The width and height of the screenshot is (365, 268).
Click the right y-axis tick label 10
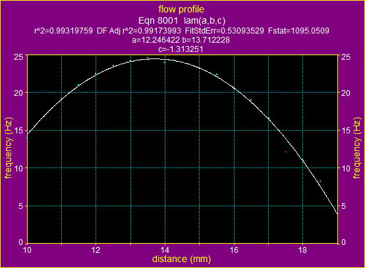(346, 168)
